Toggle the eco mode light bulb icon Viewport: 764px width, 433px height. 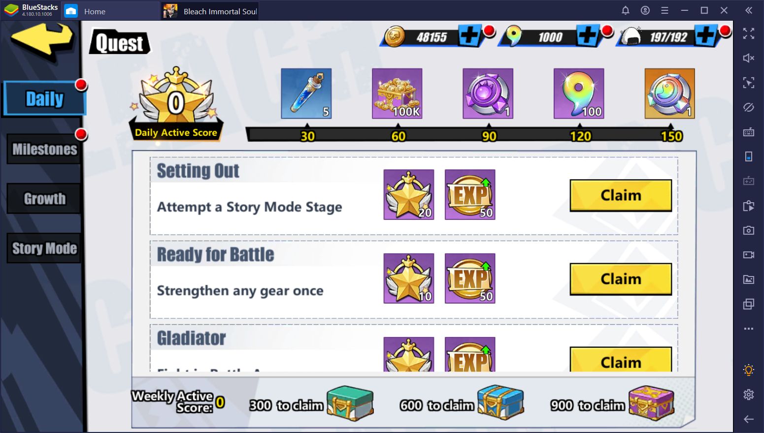[x=748, y=370]
